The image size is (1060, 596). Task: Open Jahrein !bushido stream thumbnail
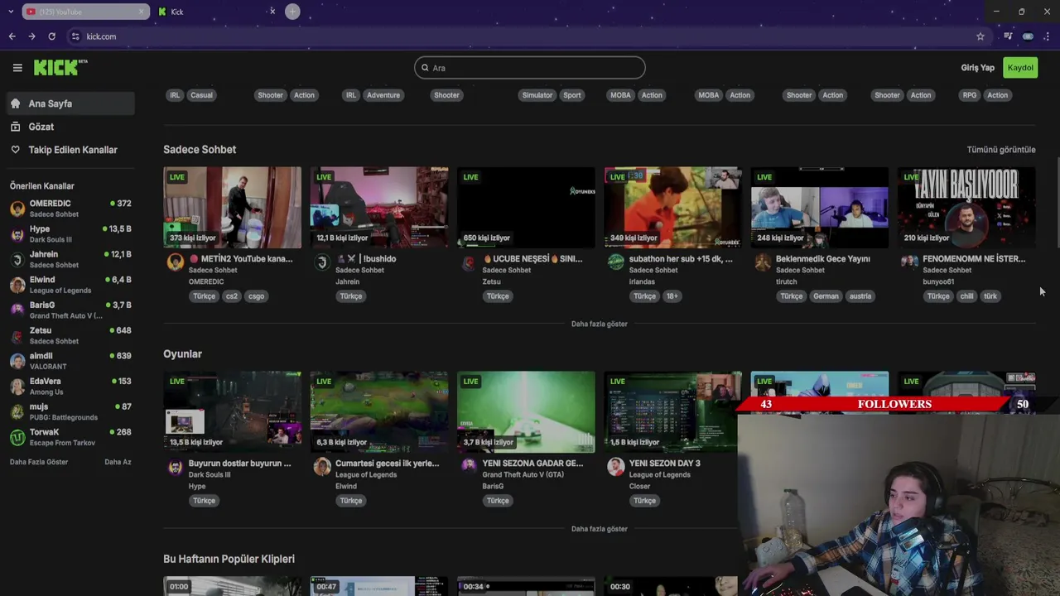click(379, 207)
